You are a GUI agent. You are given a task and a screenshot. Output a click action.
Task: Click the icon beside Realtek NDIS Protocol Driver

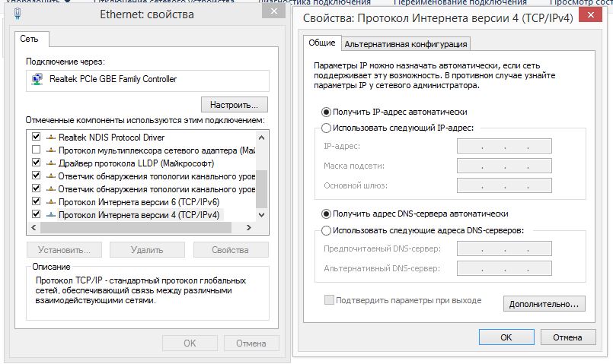click(x=51, y=138)
